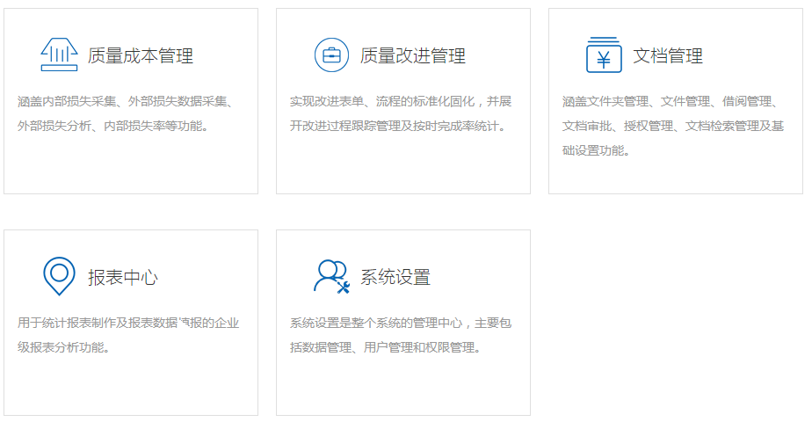The width and height of the screenshot is (812, 422).
Task: Click the yen document icon for 文档管理
Action: click(x=604, y=55)
